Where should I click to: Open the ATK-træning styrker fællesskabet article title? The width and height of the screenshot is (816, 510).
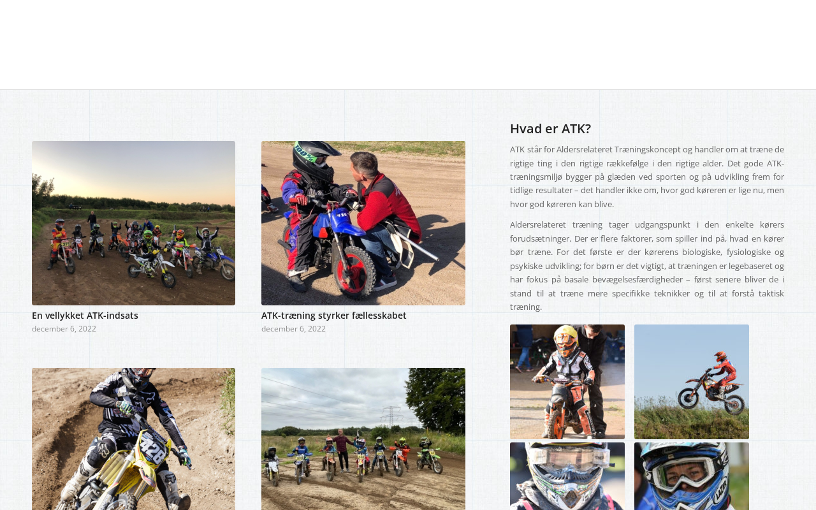(333, 316)
